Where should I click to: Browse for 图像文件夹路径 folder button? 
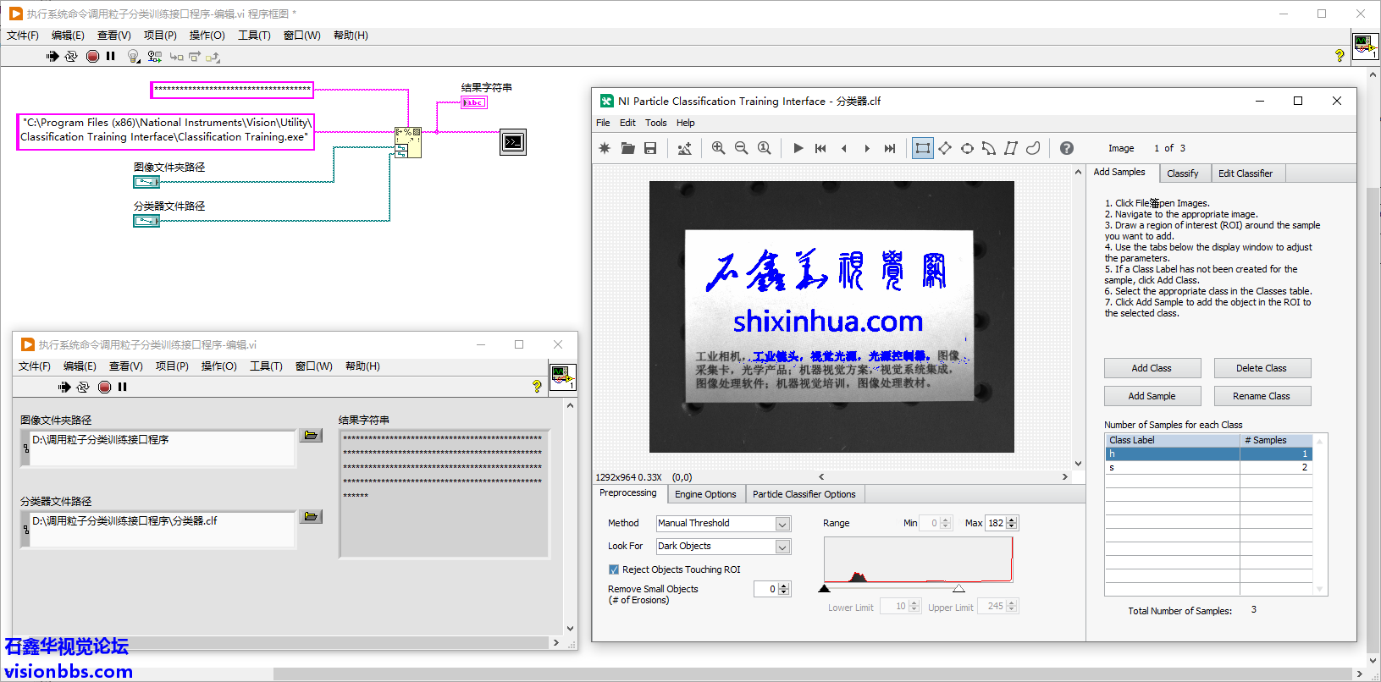point(312,435)
